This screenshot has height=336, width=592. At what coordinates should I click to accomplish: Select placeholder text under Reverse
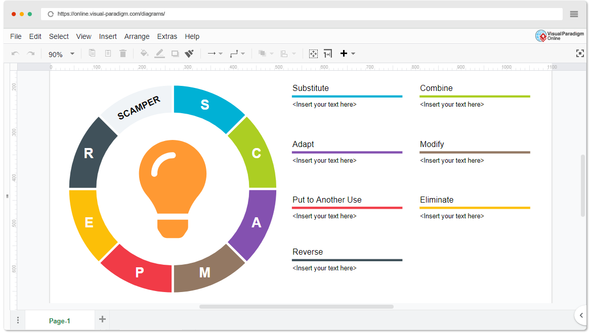pos(324,268)
